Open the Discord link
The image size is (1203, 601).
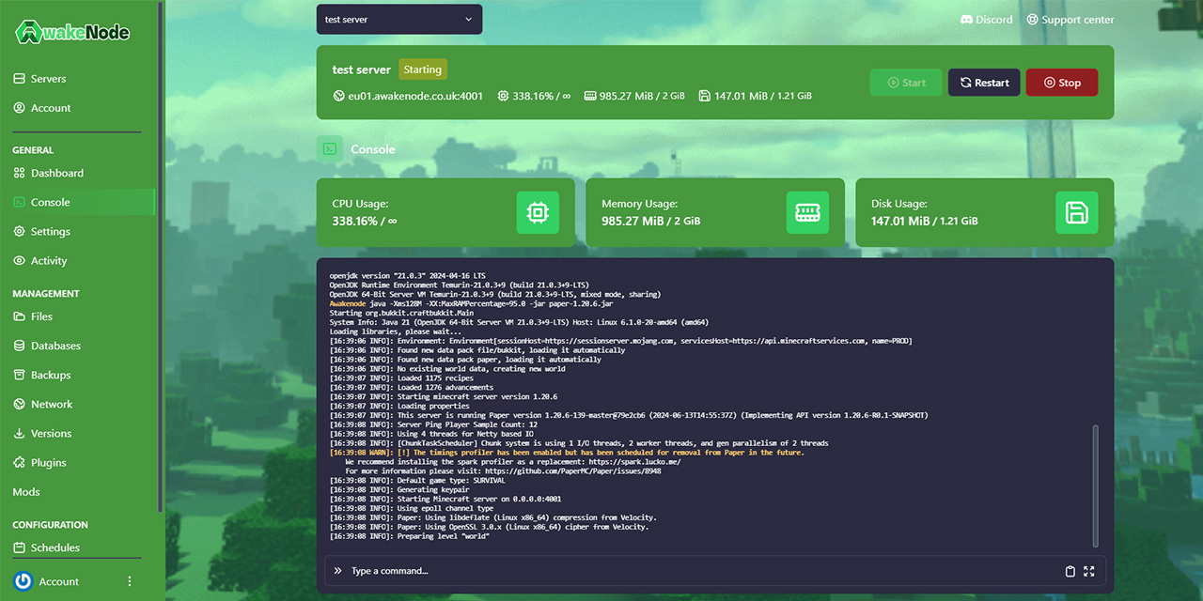point(986,20)
